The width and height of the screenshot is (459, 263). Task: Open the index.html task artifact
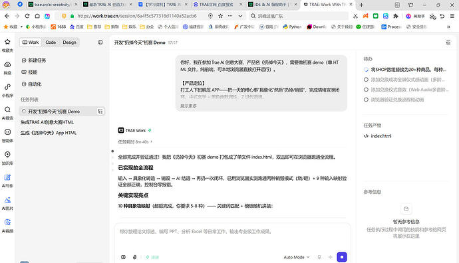click(378, 136)
